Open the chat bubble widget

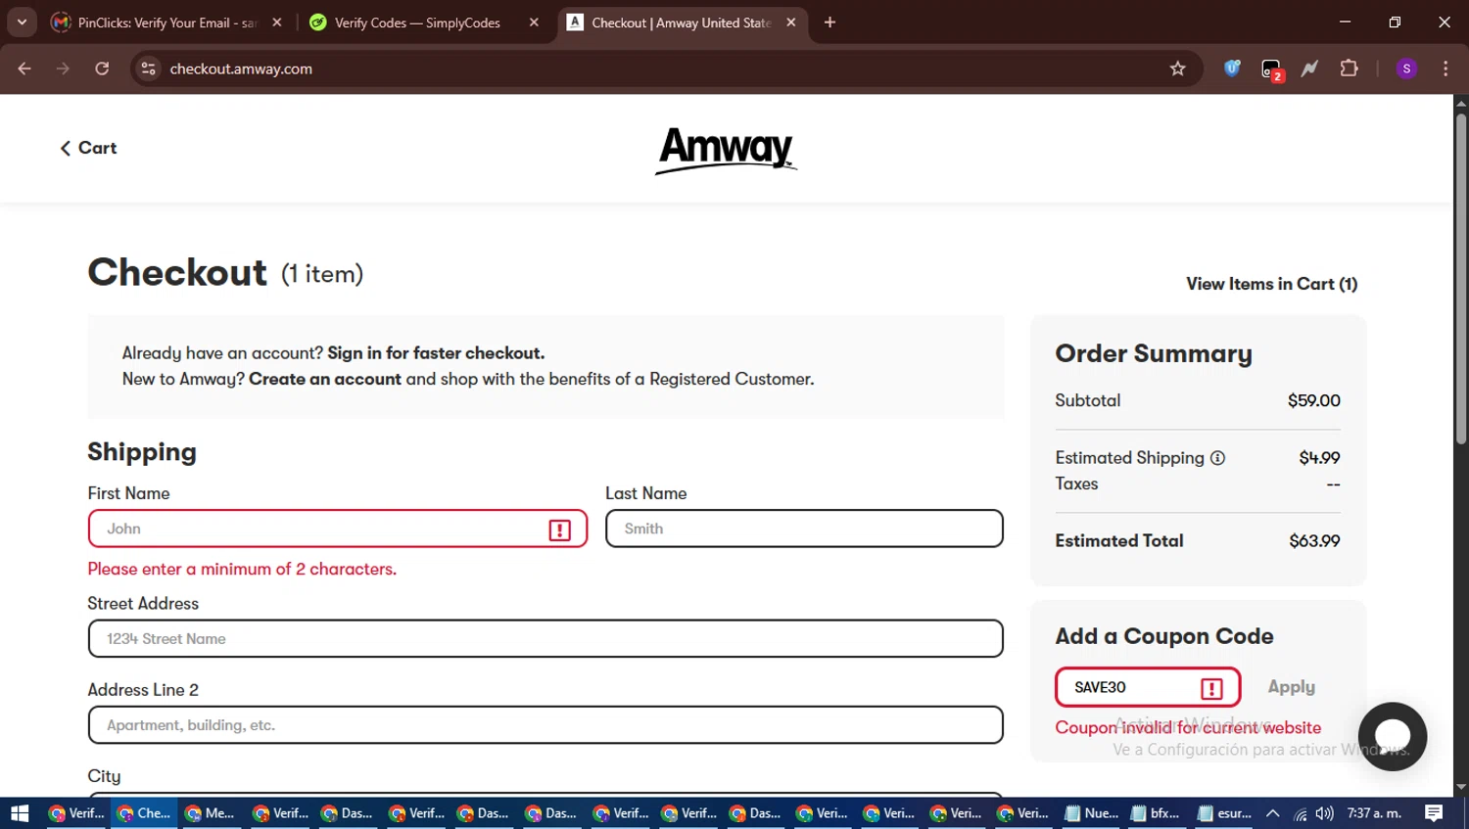[1392, 736]
